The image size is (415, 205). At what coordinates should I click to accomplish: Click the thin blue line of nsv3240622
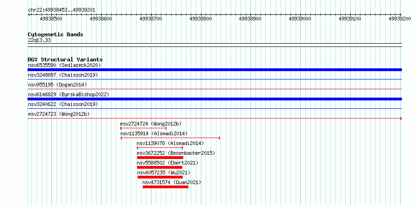coord(214,108)
